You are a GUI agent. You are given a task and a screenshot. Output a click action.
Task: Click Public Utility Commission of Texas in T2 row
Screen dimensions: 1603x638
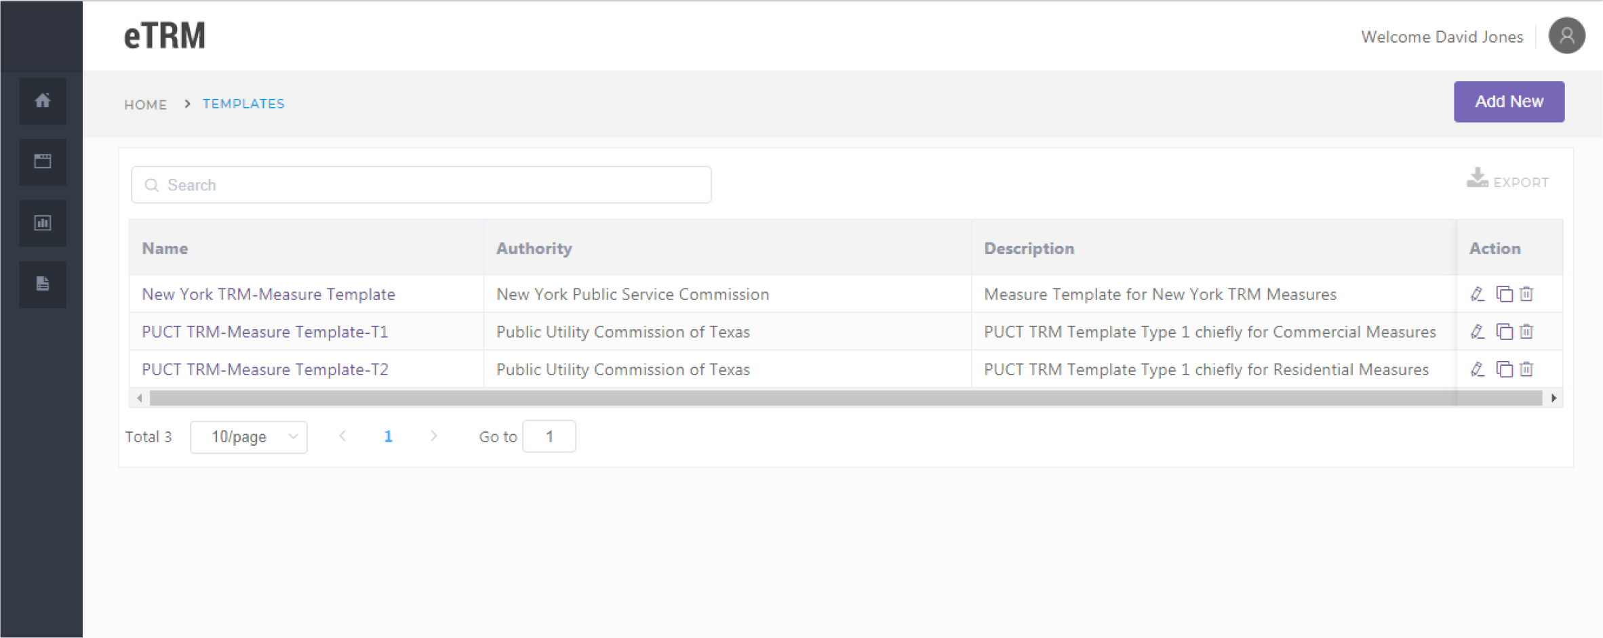(623, 369)
